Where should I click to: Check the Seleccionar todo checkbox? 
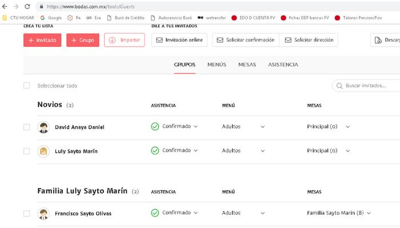coord(26,85)
